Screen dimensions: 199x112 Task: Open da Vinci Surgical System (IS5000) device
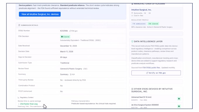click(145, 105)
